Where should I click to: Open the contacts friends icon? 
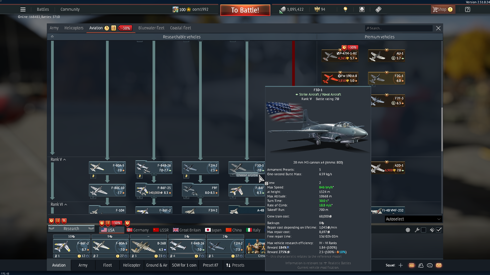[x=421, y=265]
